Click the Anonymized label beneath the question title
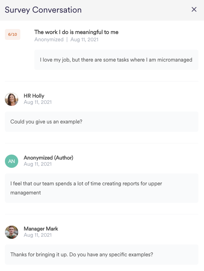Screen dimensions: 204x271 [x=49, y=40]
